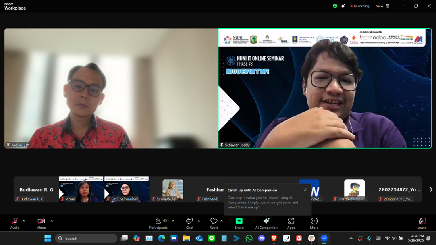
Task: Open the Notepad icon in the taskbar
Action: (x=224, y=238)
